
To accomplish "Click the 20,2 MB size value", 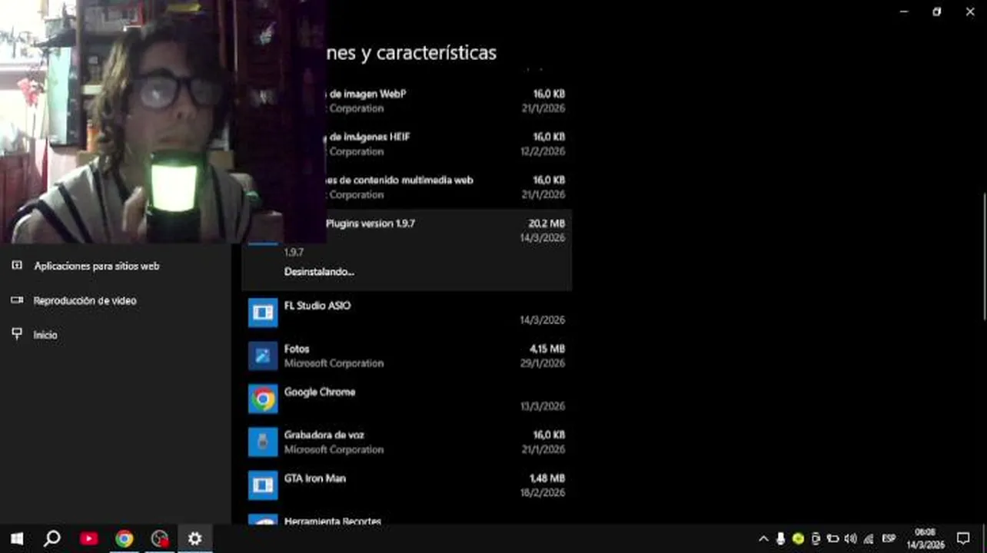I will coord(547,224).
